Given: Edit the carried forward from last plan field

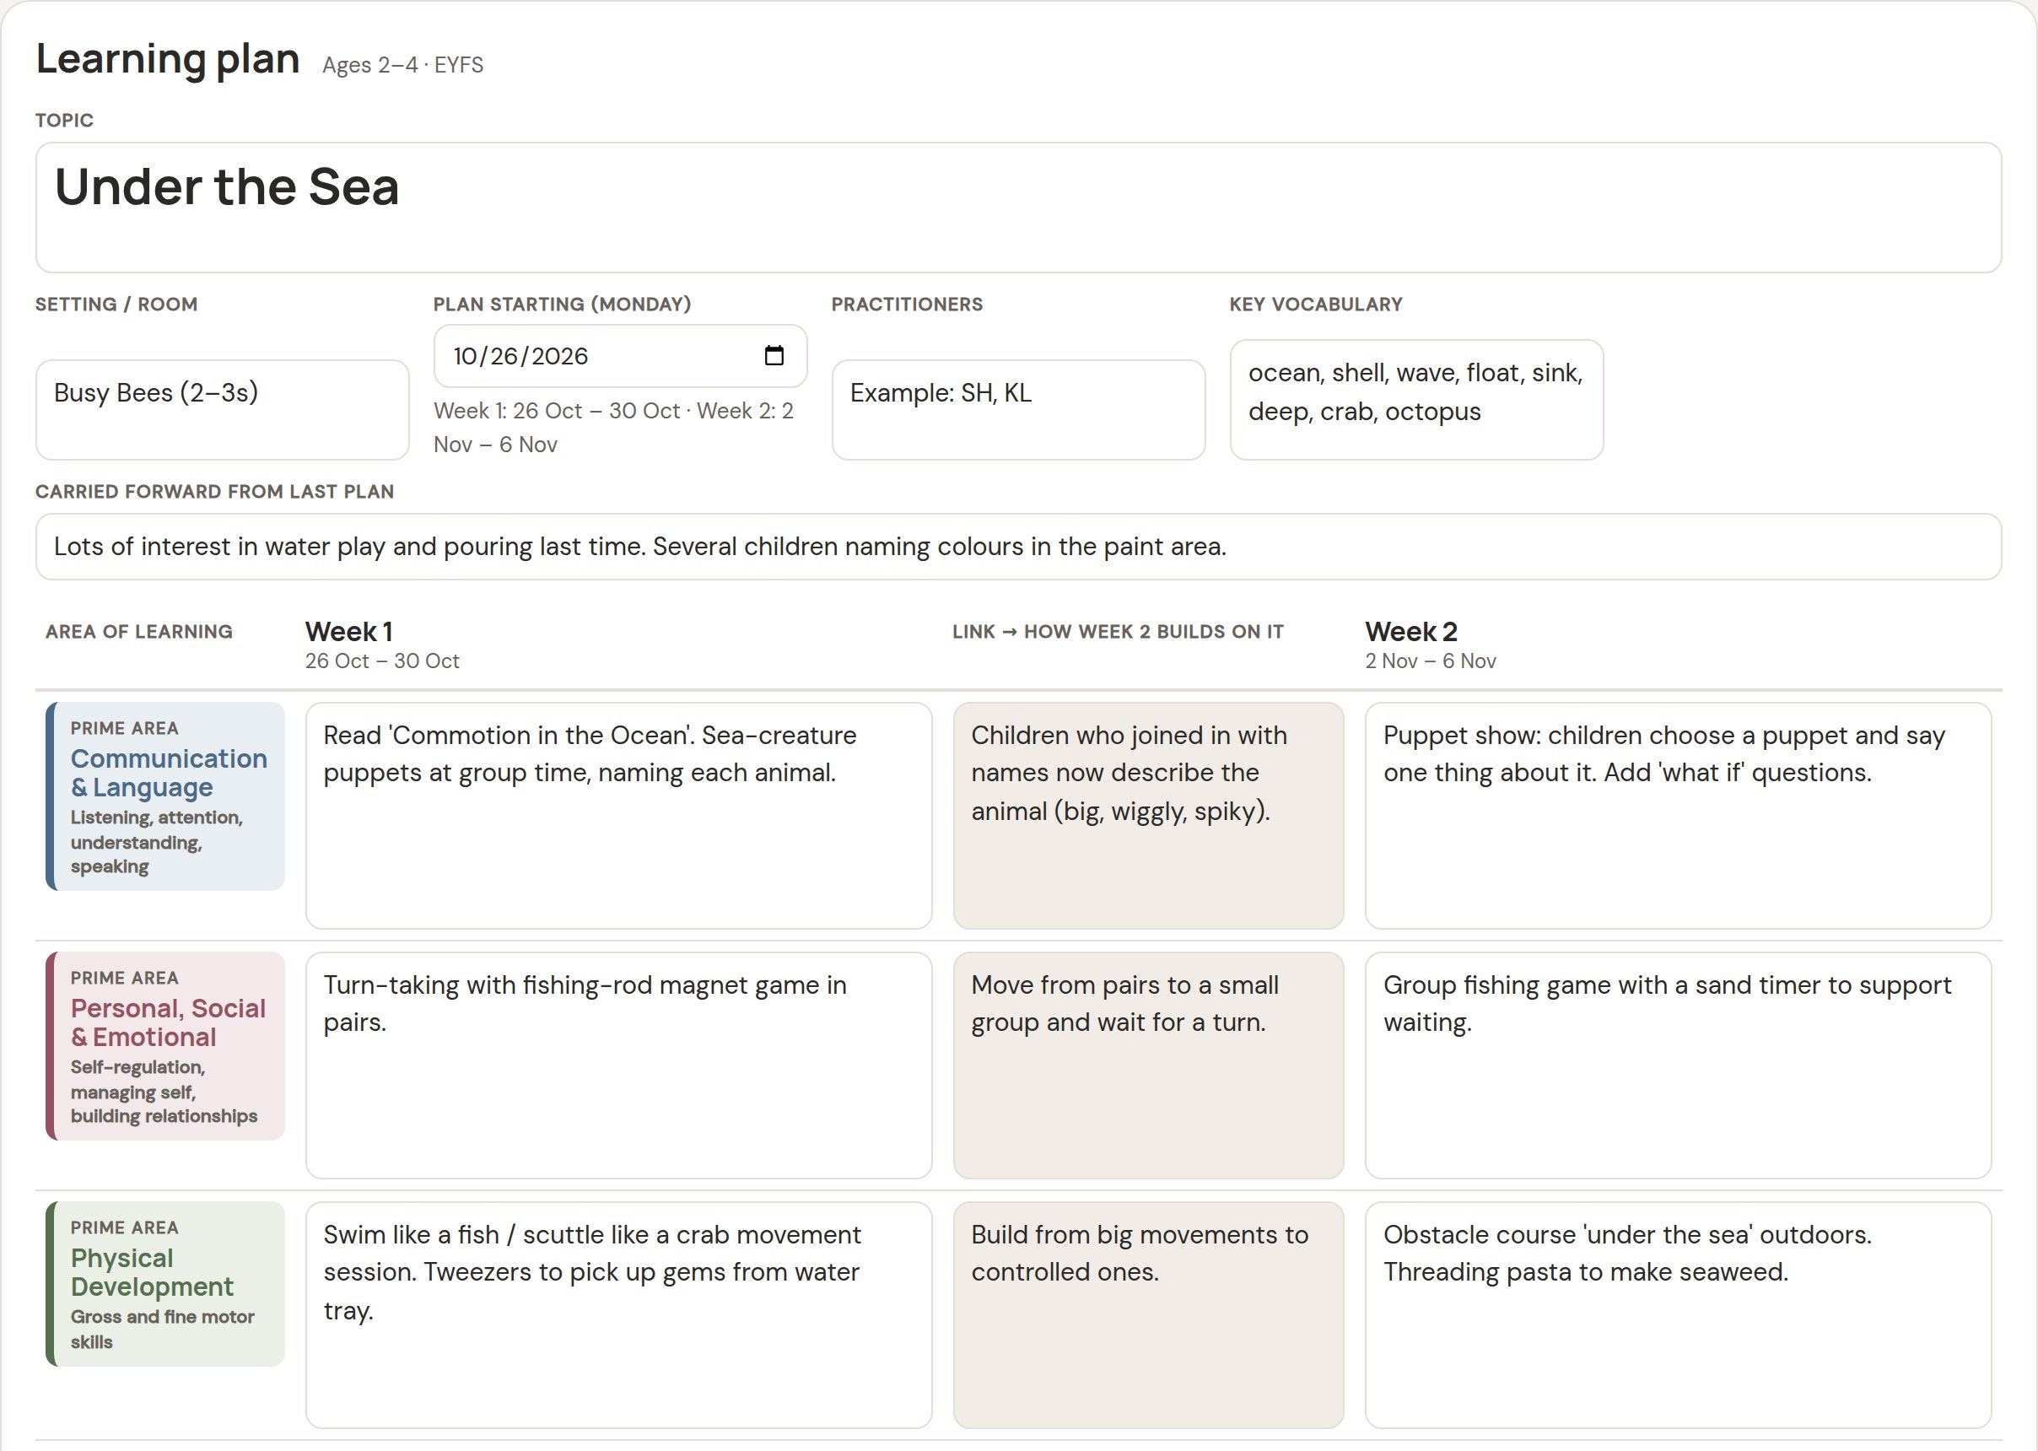Looking at the screenshot, I should click(x=1018, y=547).
